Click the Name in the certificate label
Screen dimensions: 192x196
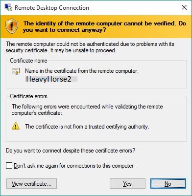point(82,71)
